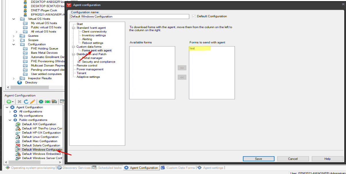This screenshot has height=174, width=346.
Task: Click the pencil Edit icon in toolbar
Action: tap(32, 102)
